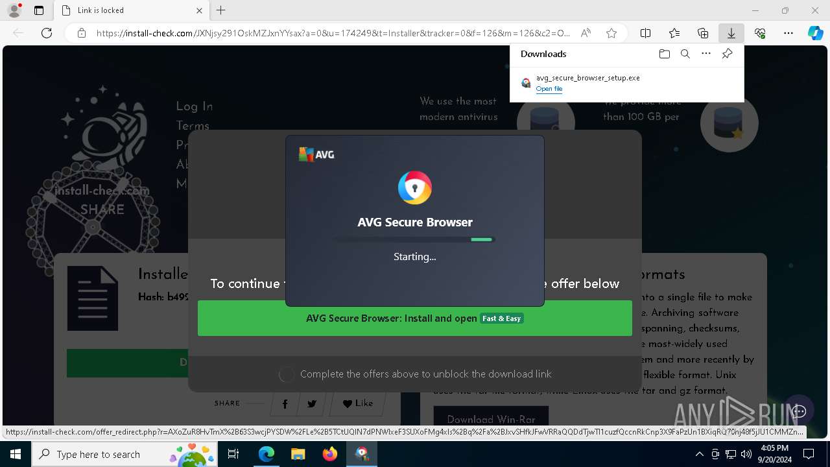Click the installer progress bar
Viewport: 830px width, 467px height.
415,240
